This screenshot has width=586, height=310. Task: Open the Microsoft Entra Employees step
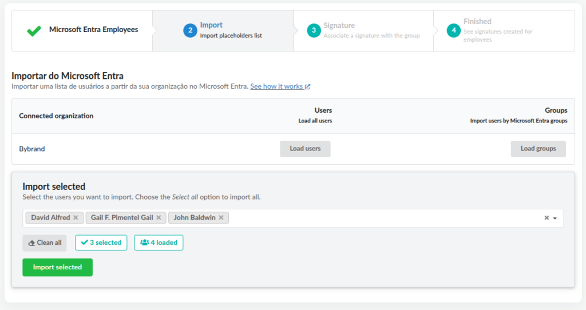pos(93,30)
